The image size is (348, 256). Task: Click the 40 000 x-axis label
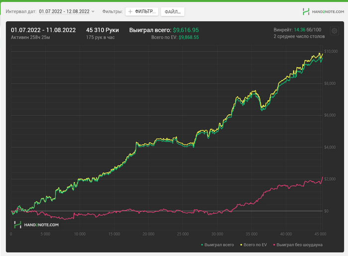click(x=286, y=234)
